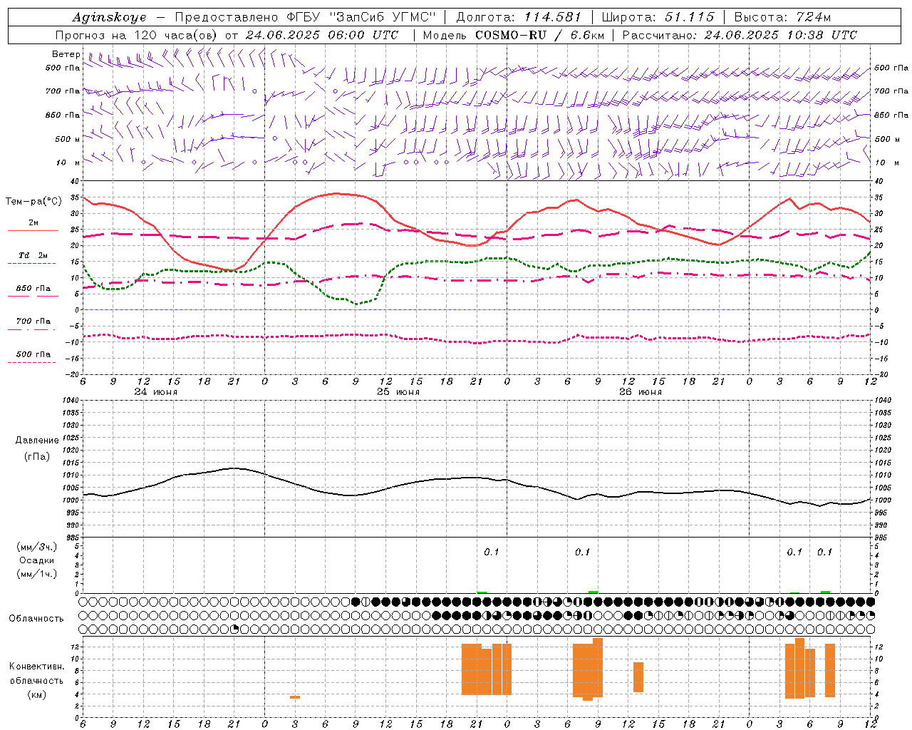Select the (мм/1ч.) precipitation unit label

click(x=37, y=574)
